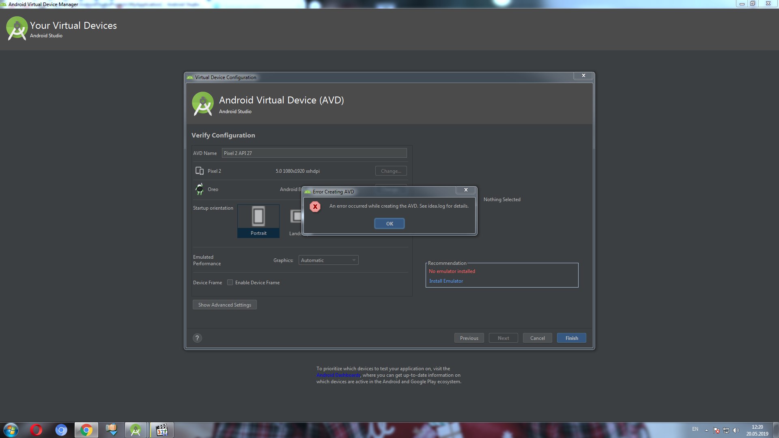Click the volume speaker tray icon
The image size is (779, 438).
pos(736,430)
